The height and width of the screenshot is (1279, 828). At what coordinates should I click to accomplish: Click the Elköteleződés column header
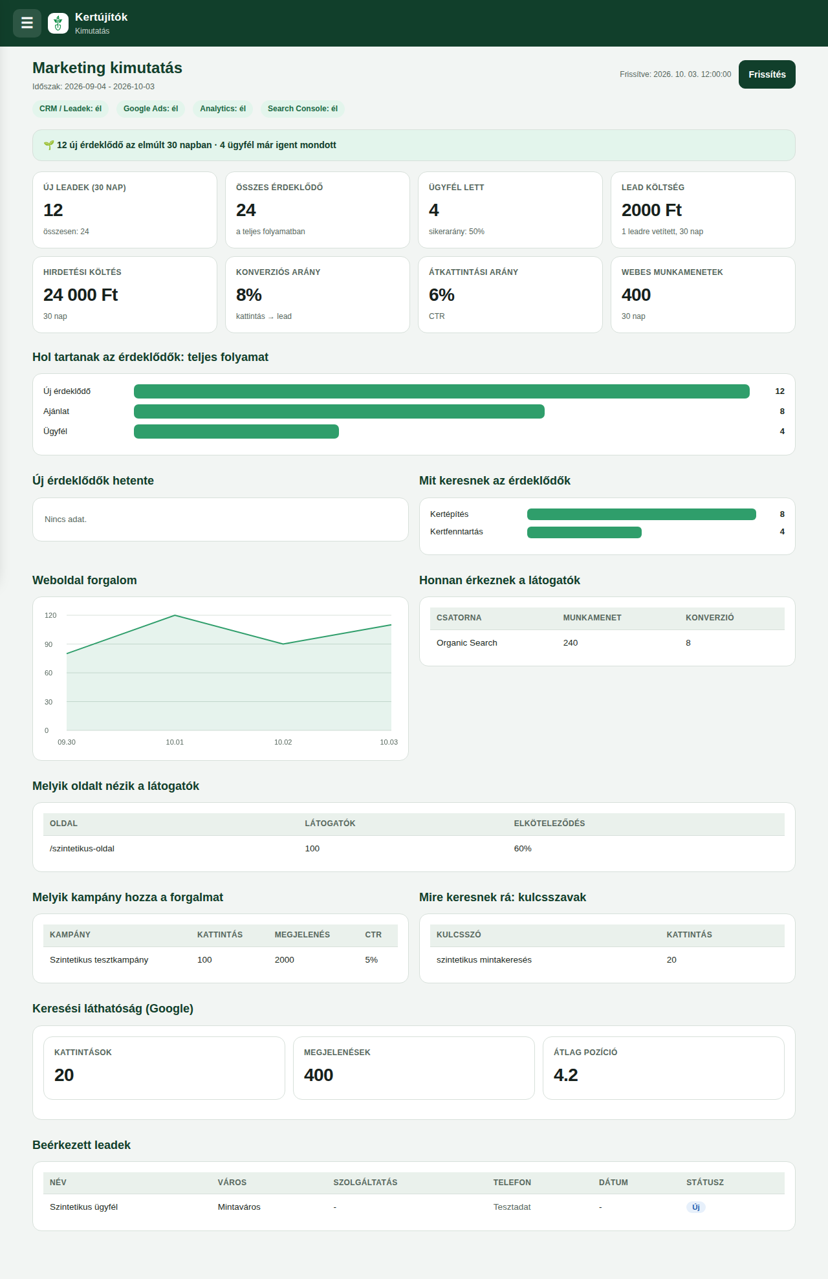(549, 824)
